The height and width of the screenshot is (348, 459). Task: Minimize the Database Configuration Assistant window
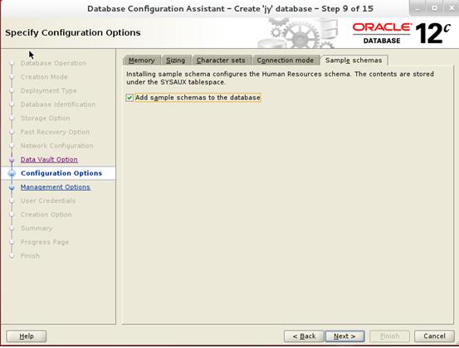(418, 8)
